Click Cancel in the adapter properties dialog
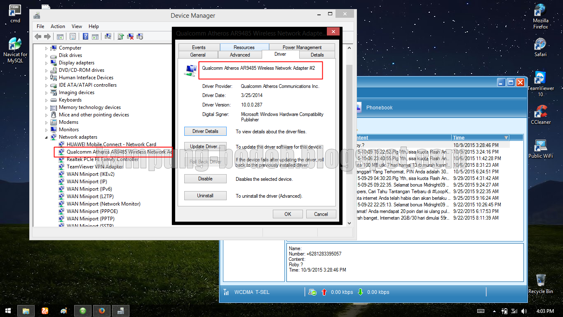The width and height of the screenshot is (563, 317). coord(321,214)
